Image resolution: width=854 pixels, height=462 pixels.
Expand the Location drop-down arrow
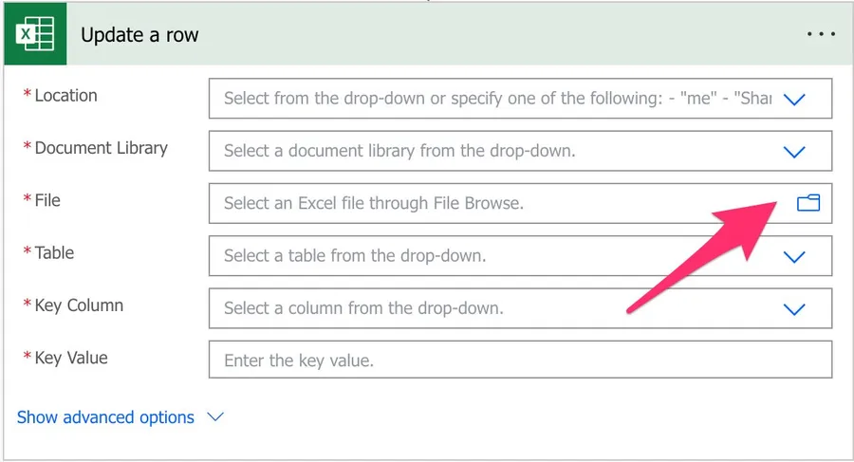click(794, 99)
